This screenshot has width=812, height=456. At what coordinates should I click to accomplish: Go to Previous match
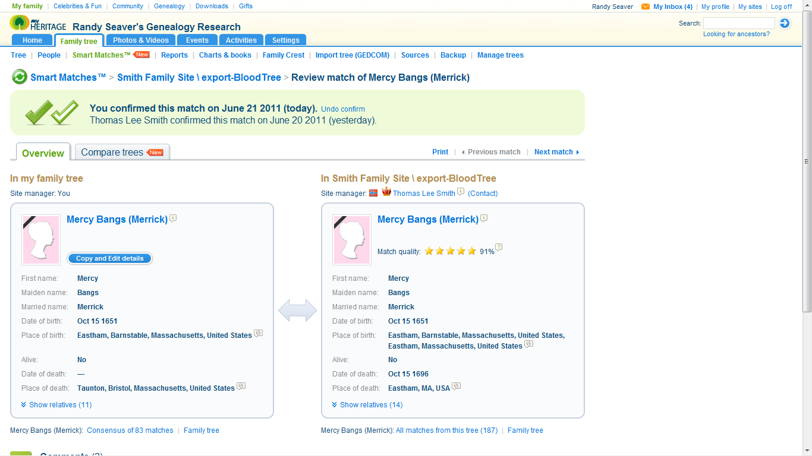click(491, 152)
